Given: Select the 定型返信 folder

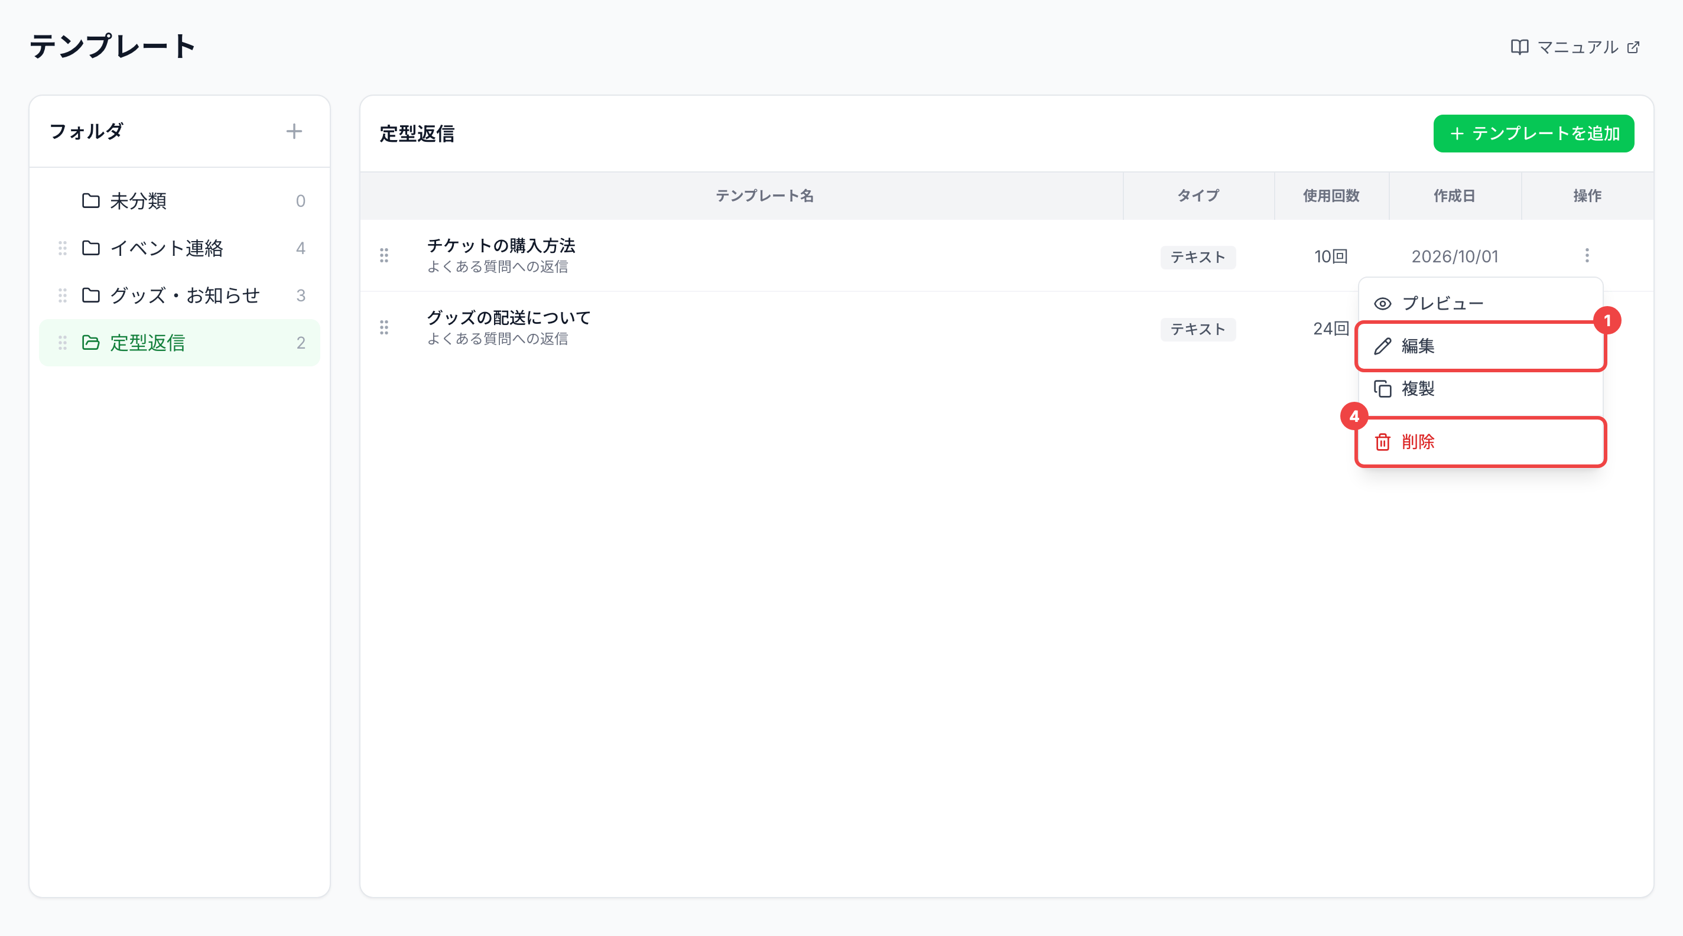Looking at the screenshot, I should [x=180, y=343].
